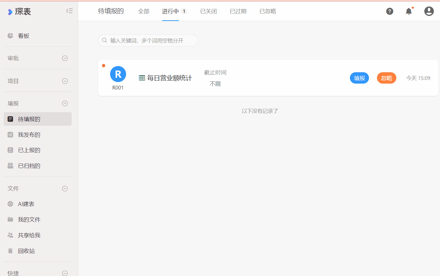Select 我发布的 in the sidebar
Viewport: 440px width, 276px height.
[29, 135]
